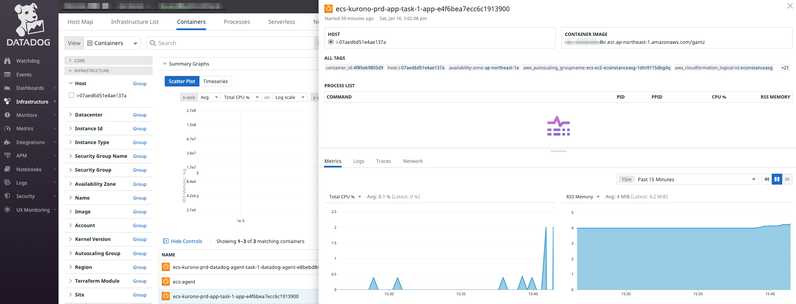796x304 pixels.
Task: Click the Datadog logo
Action: [x=28, y=25]
